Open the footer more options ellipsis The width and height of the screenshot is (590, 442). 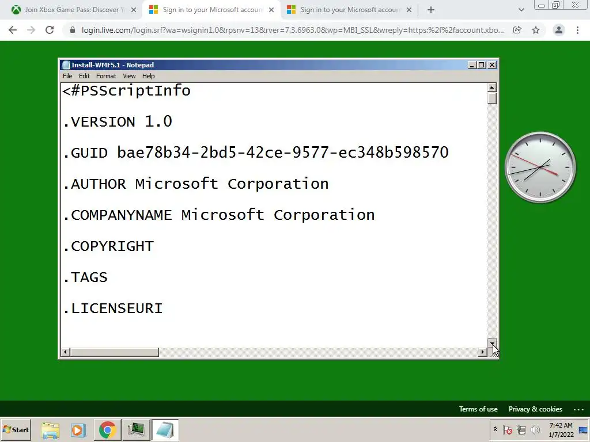pyautogui.click(x=578, y=409)
